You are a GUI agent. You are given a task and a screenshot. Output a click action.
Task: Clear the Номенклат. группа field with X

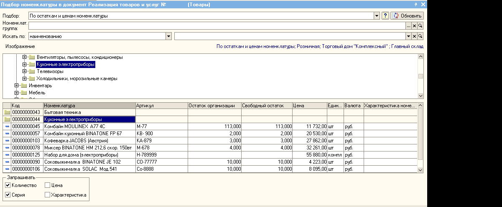pyautogui.click(x=414, y=26)
